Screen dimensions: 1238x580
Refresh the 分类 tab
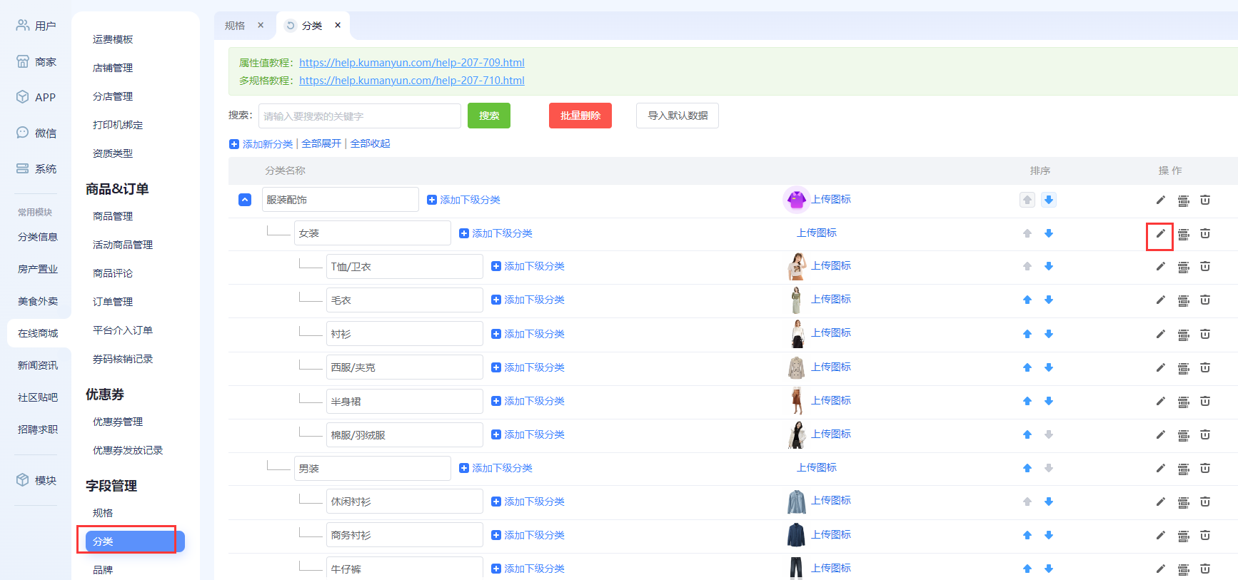coord(291,26)
